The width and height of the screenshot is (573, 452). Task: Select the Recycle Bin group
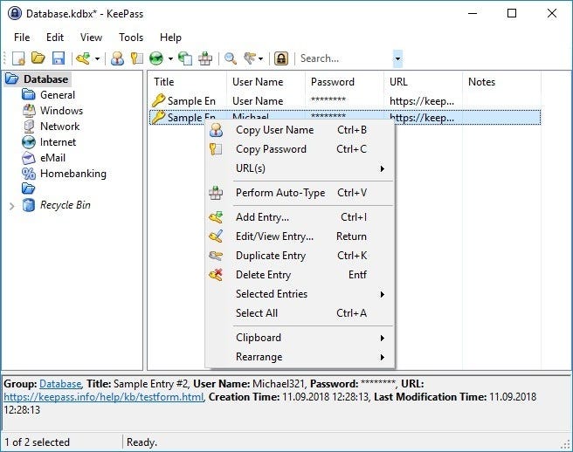pos(65,205)
